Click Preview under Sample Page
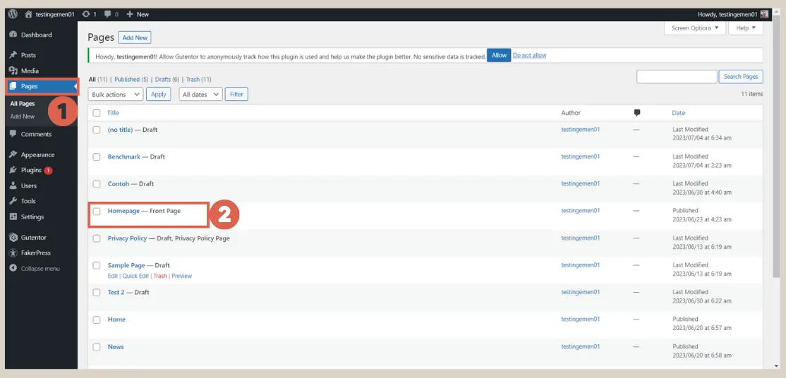 (181, 276)
